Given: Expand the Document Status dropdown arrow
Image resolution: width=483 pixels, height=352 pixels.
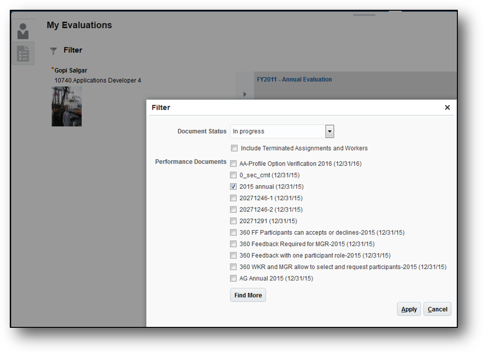Looking at the screenshot, I should click(330, 132).
